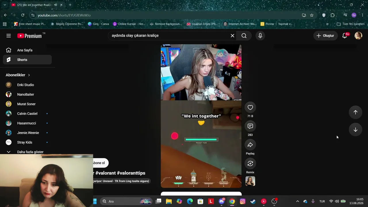This screenshot has width=368, height=207.
Task: Open Instagram from the taskbar
Action: point(242,201)
